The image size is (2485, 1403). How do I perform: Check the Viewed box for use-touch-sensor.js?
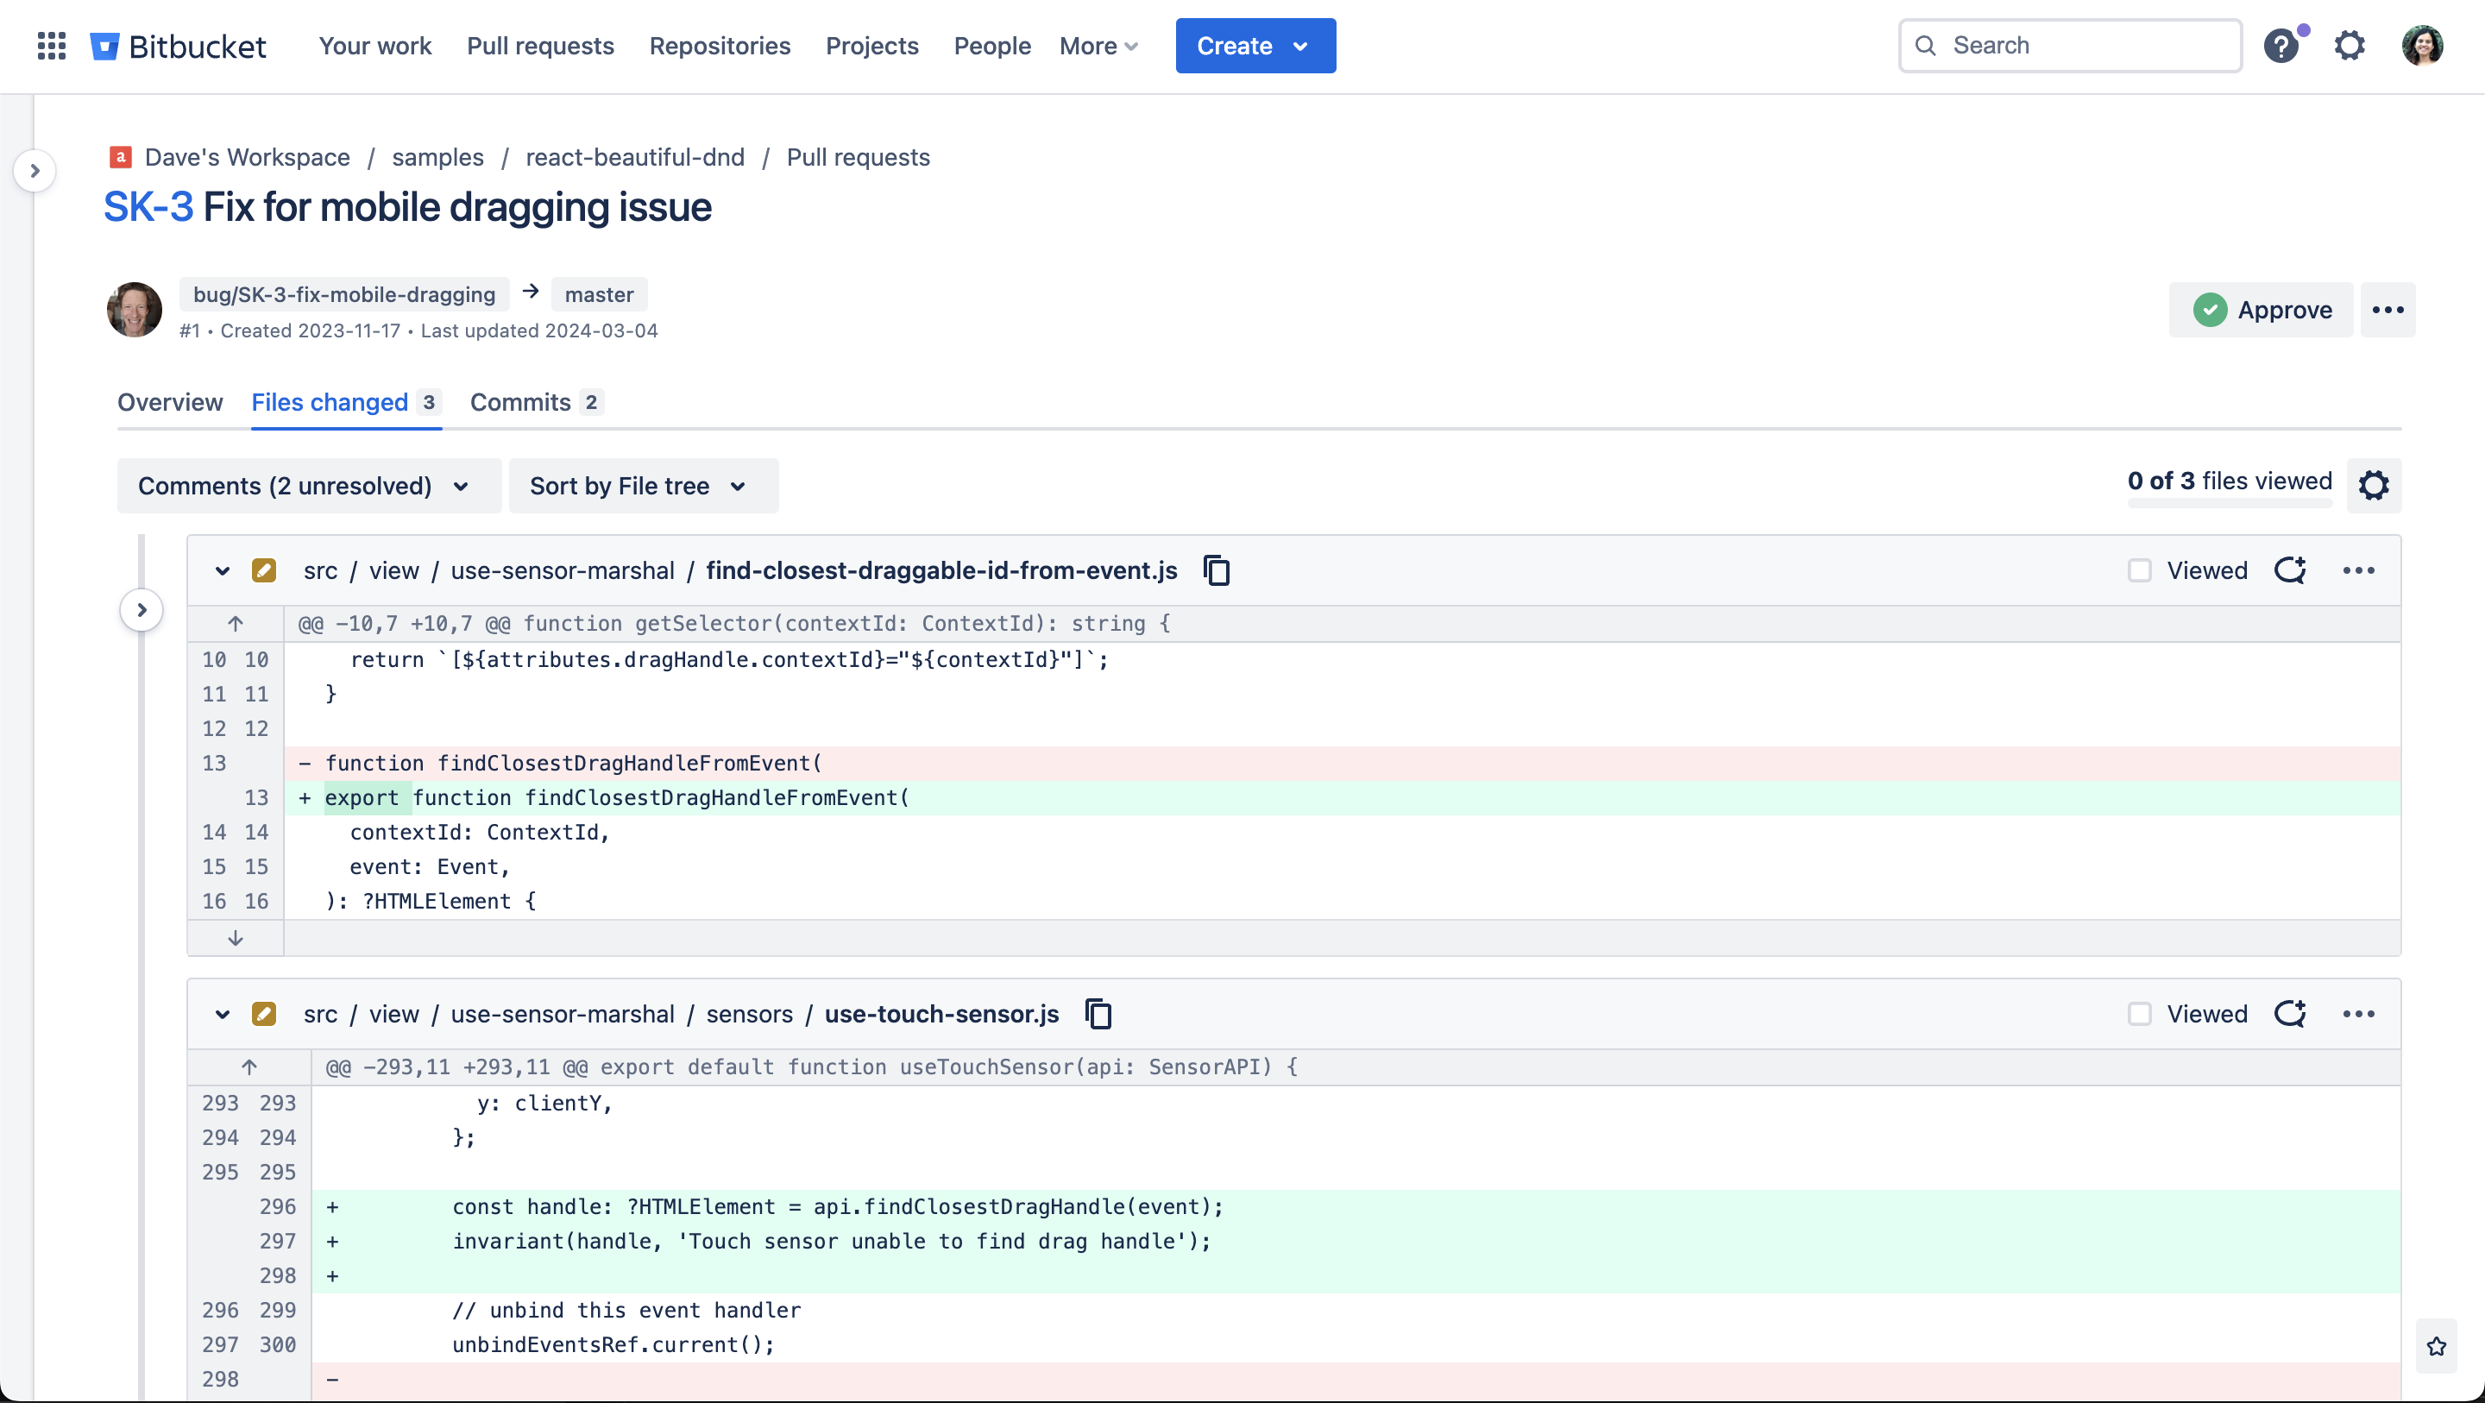2142,1014
